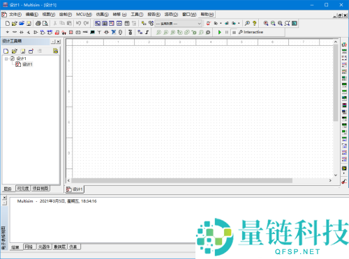This screenshot has height=259, width=349.
Task: Place a Source component from component toolbar
Action: (x=8, y=32)
